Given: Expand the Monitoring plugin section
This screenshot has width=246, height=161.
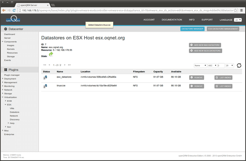Looking at the screenshot, I should pos(3,86).
